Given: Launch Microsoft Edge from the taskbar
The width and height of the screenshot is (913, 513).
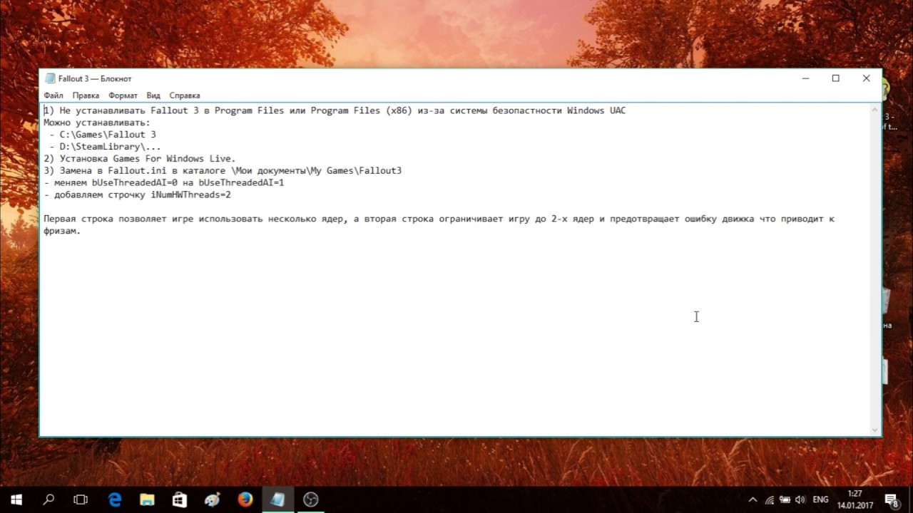Looking at the screenshot, I should pos(114,499).
